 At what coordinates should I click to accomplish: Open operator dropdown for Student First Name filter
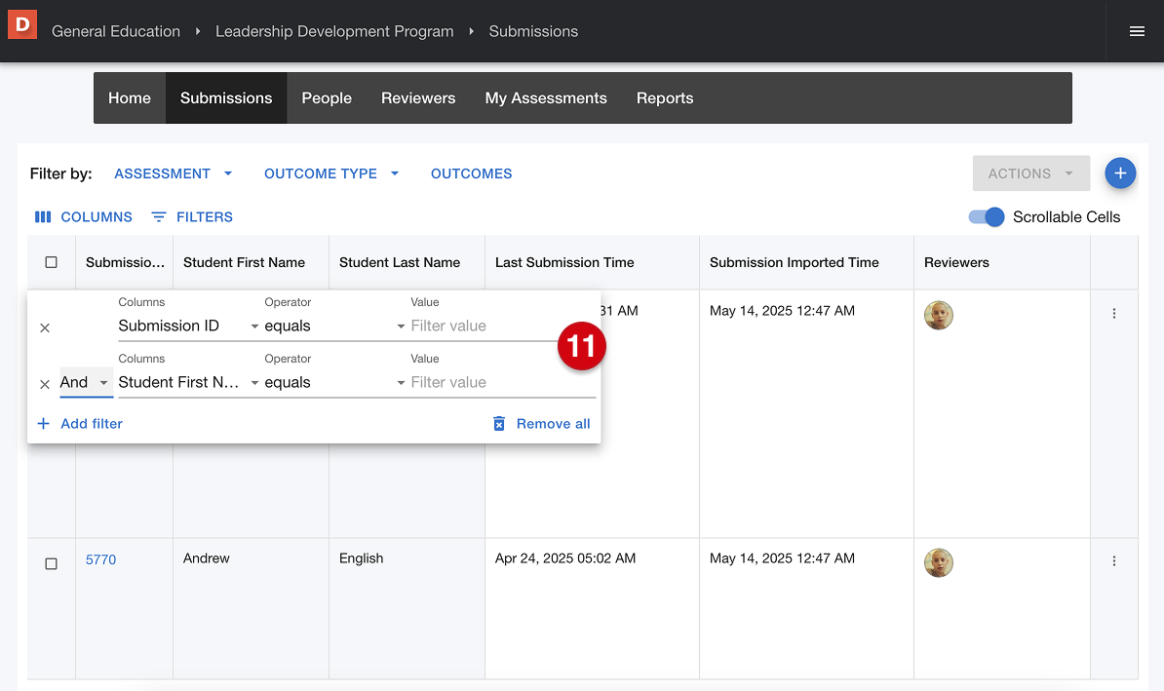click(x=334, y=383)
